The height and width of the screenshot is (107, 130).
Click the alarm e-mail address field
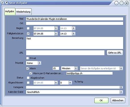click(89, 73)
